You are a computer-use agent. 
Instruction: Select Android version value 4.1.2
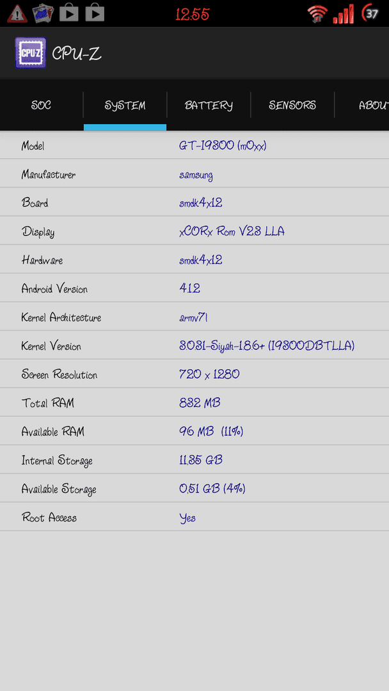[189, 288]
